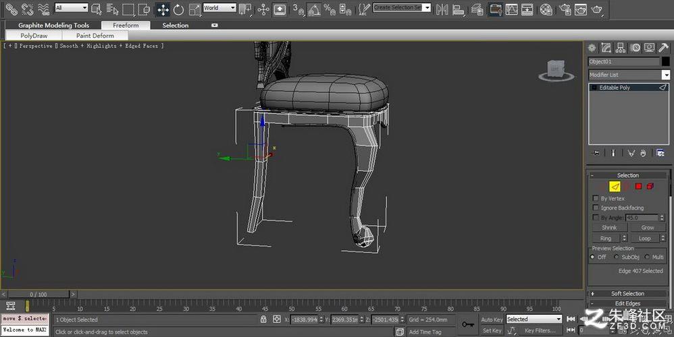Viewport: 674px width, 337px height.
Task: Select the SubObj preview selection radio
Action: tap(616, 257)
